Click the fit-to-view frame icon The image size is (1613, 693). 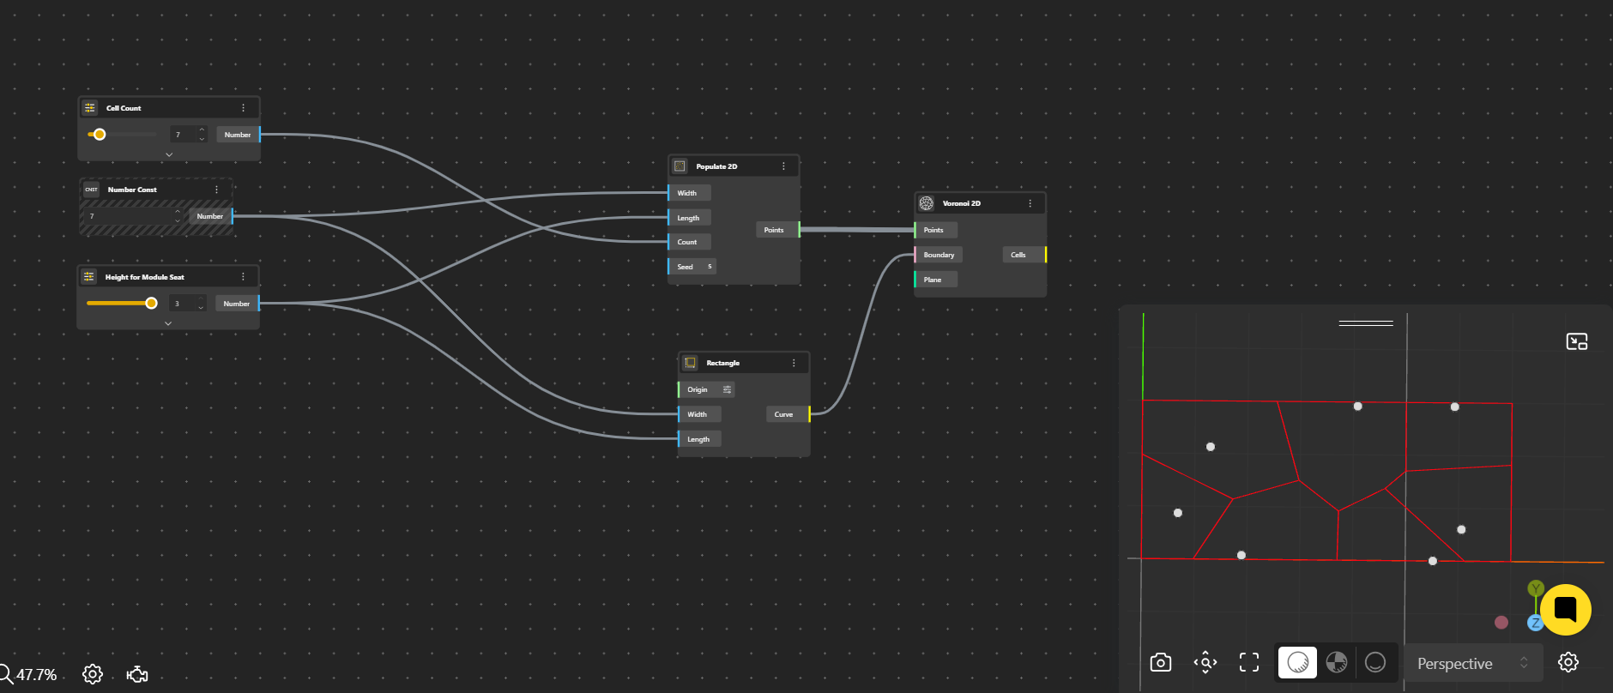[1249, 662]
